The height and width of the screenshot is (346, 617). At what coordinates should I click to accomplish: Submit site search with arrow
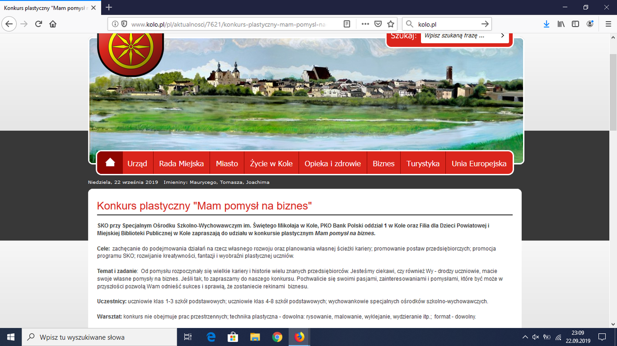pos(502,36)
